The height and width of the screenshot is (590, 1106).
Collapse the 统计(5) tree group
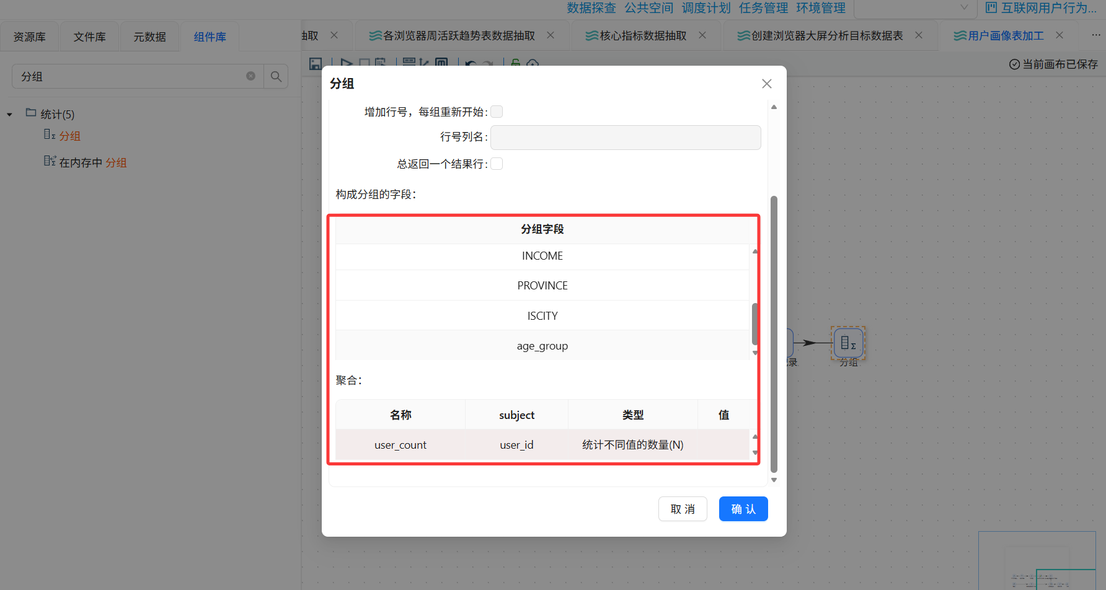tap(10, 115)
